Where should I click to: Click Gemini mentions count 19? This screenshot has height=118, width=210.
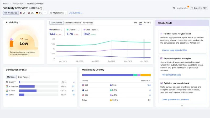tap(73, 95)
